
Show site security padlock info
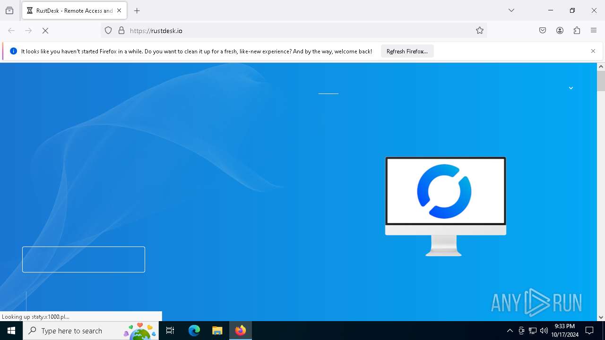[x=121, y=30]
